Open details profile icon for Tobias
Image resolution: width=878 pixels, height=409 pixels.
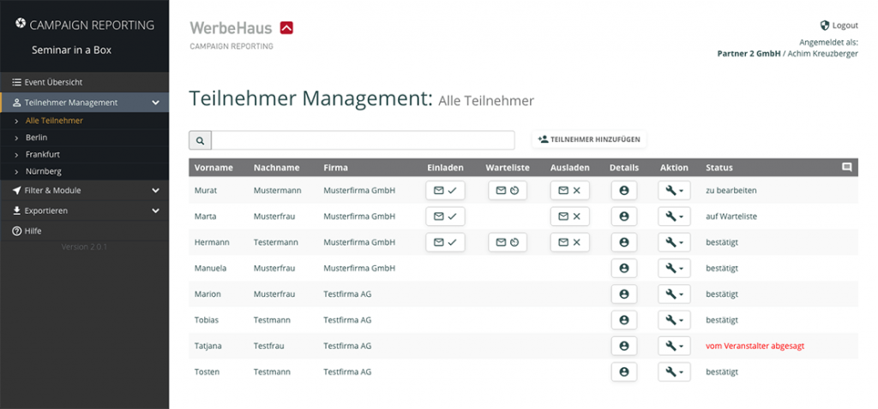pos(624,320)
